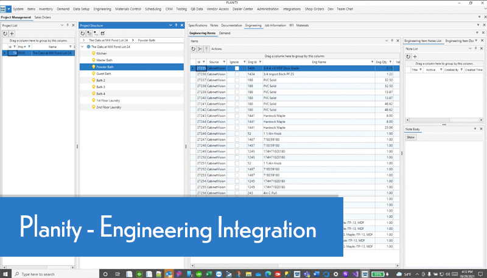Refresh the Project List panel
Screen dimensions: 487x278
click(x=5, y=33)
